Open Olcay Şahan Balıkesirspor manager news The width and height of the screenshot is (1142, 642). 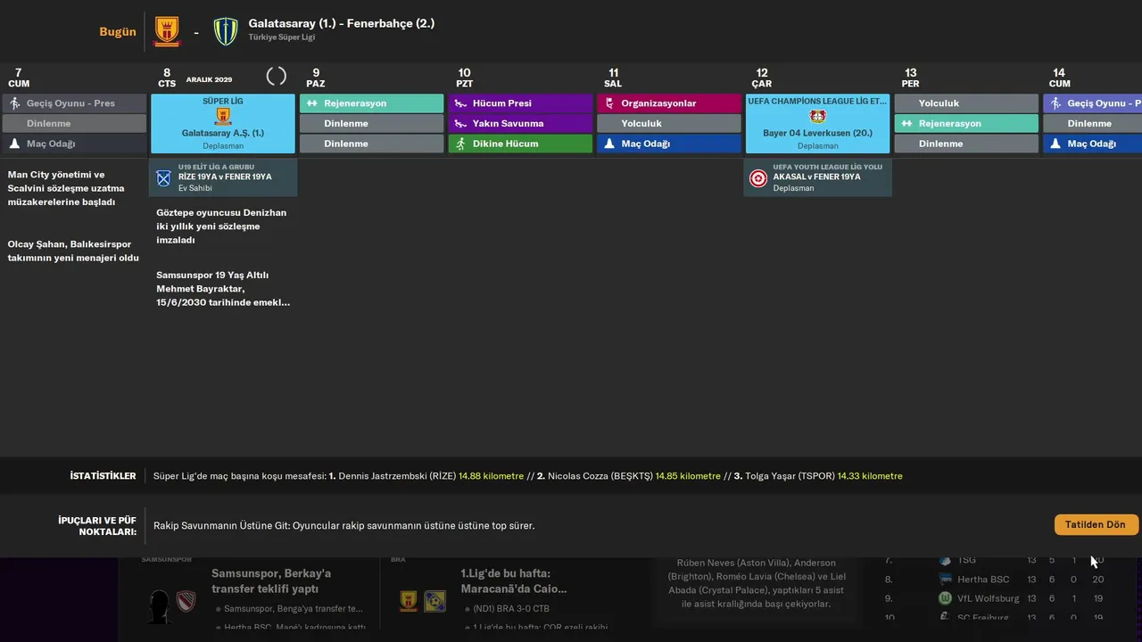[x=73, y=251]
